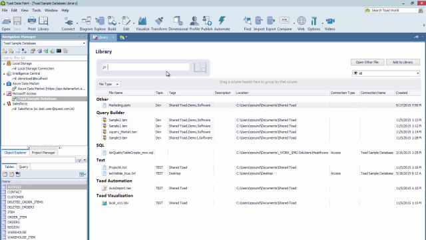Image resolution: width=426 pixels, height=240 pixels.
Task: Open the Window menu
Action: coord(51,11)
